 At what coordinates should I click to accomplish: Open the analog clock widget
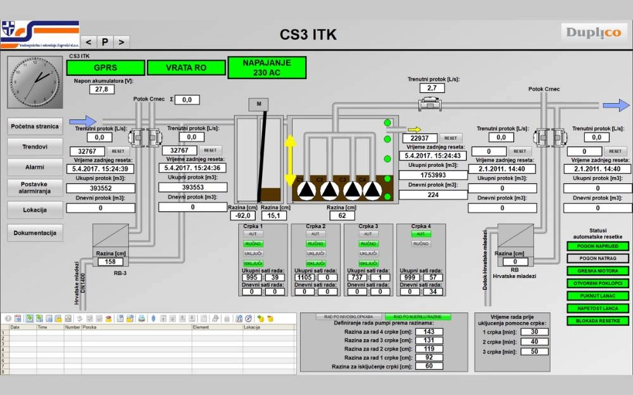35,81
